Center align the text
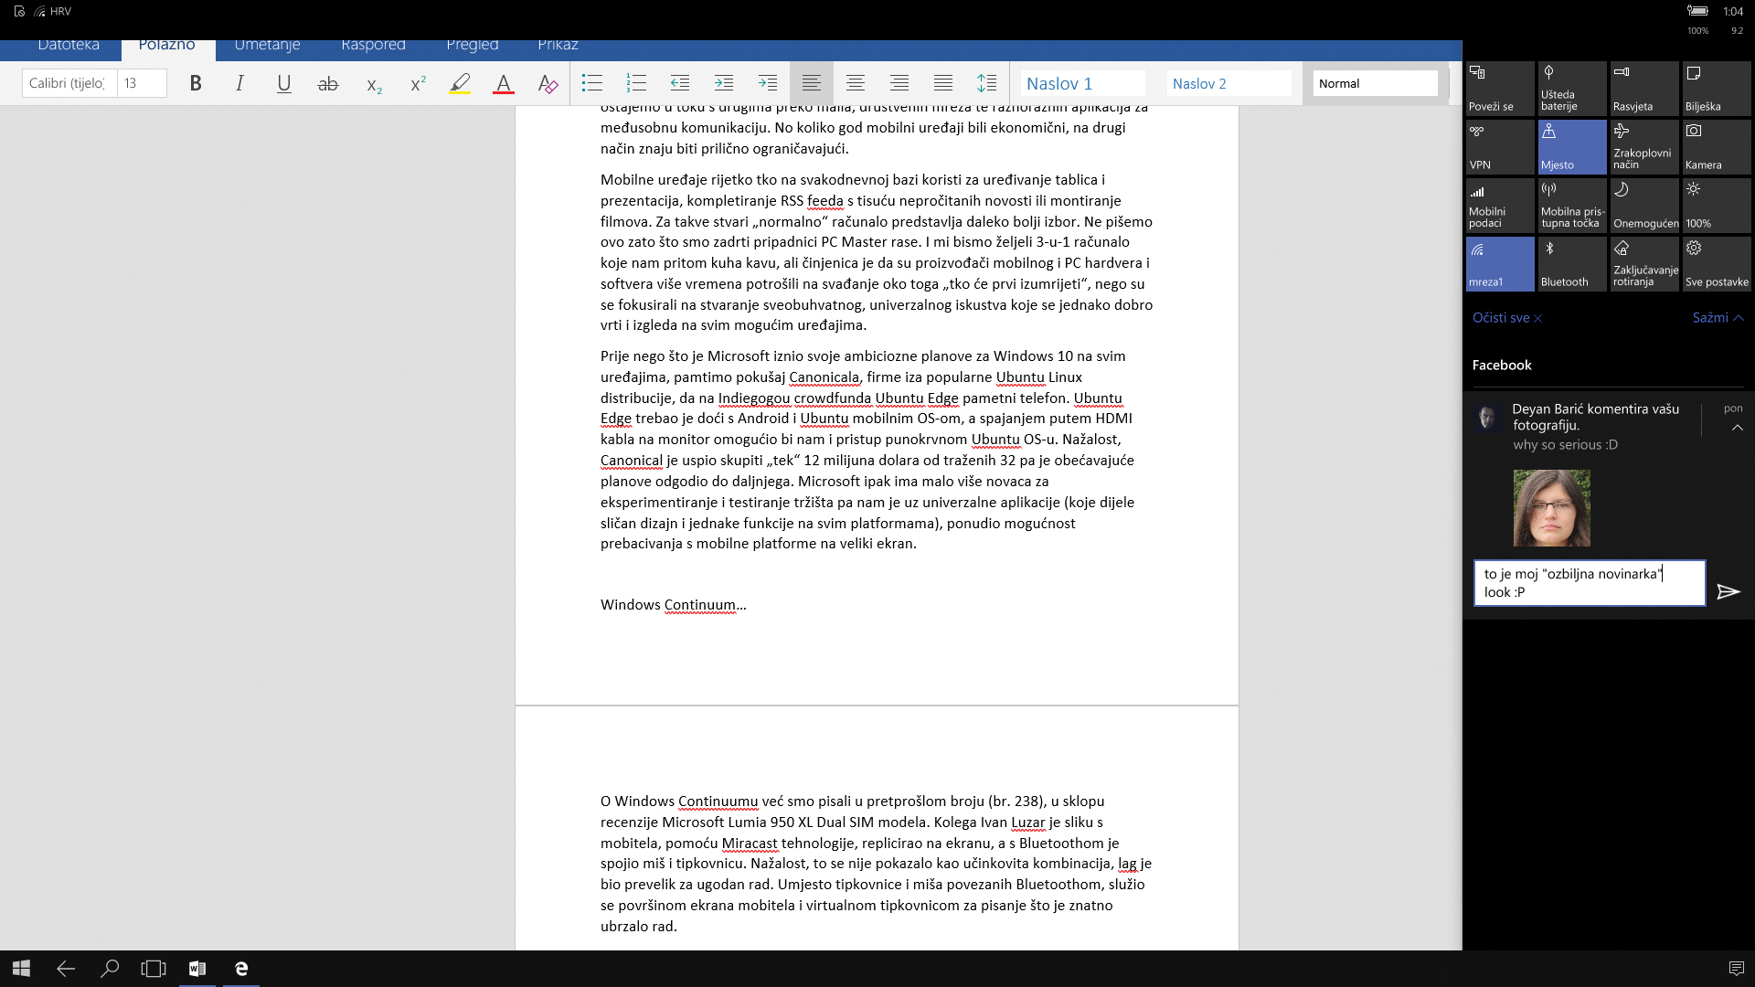1755x987 pixels. [855, 83]
